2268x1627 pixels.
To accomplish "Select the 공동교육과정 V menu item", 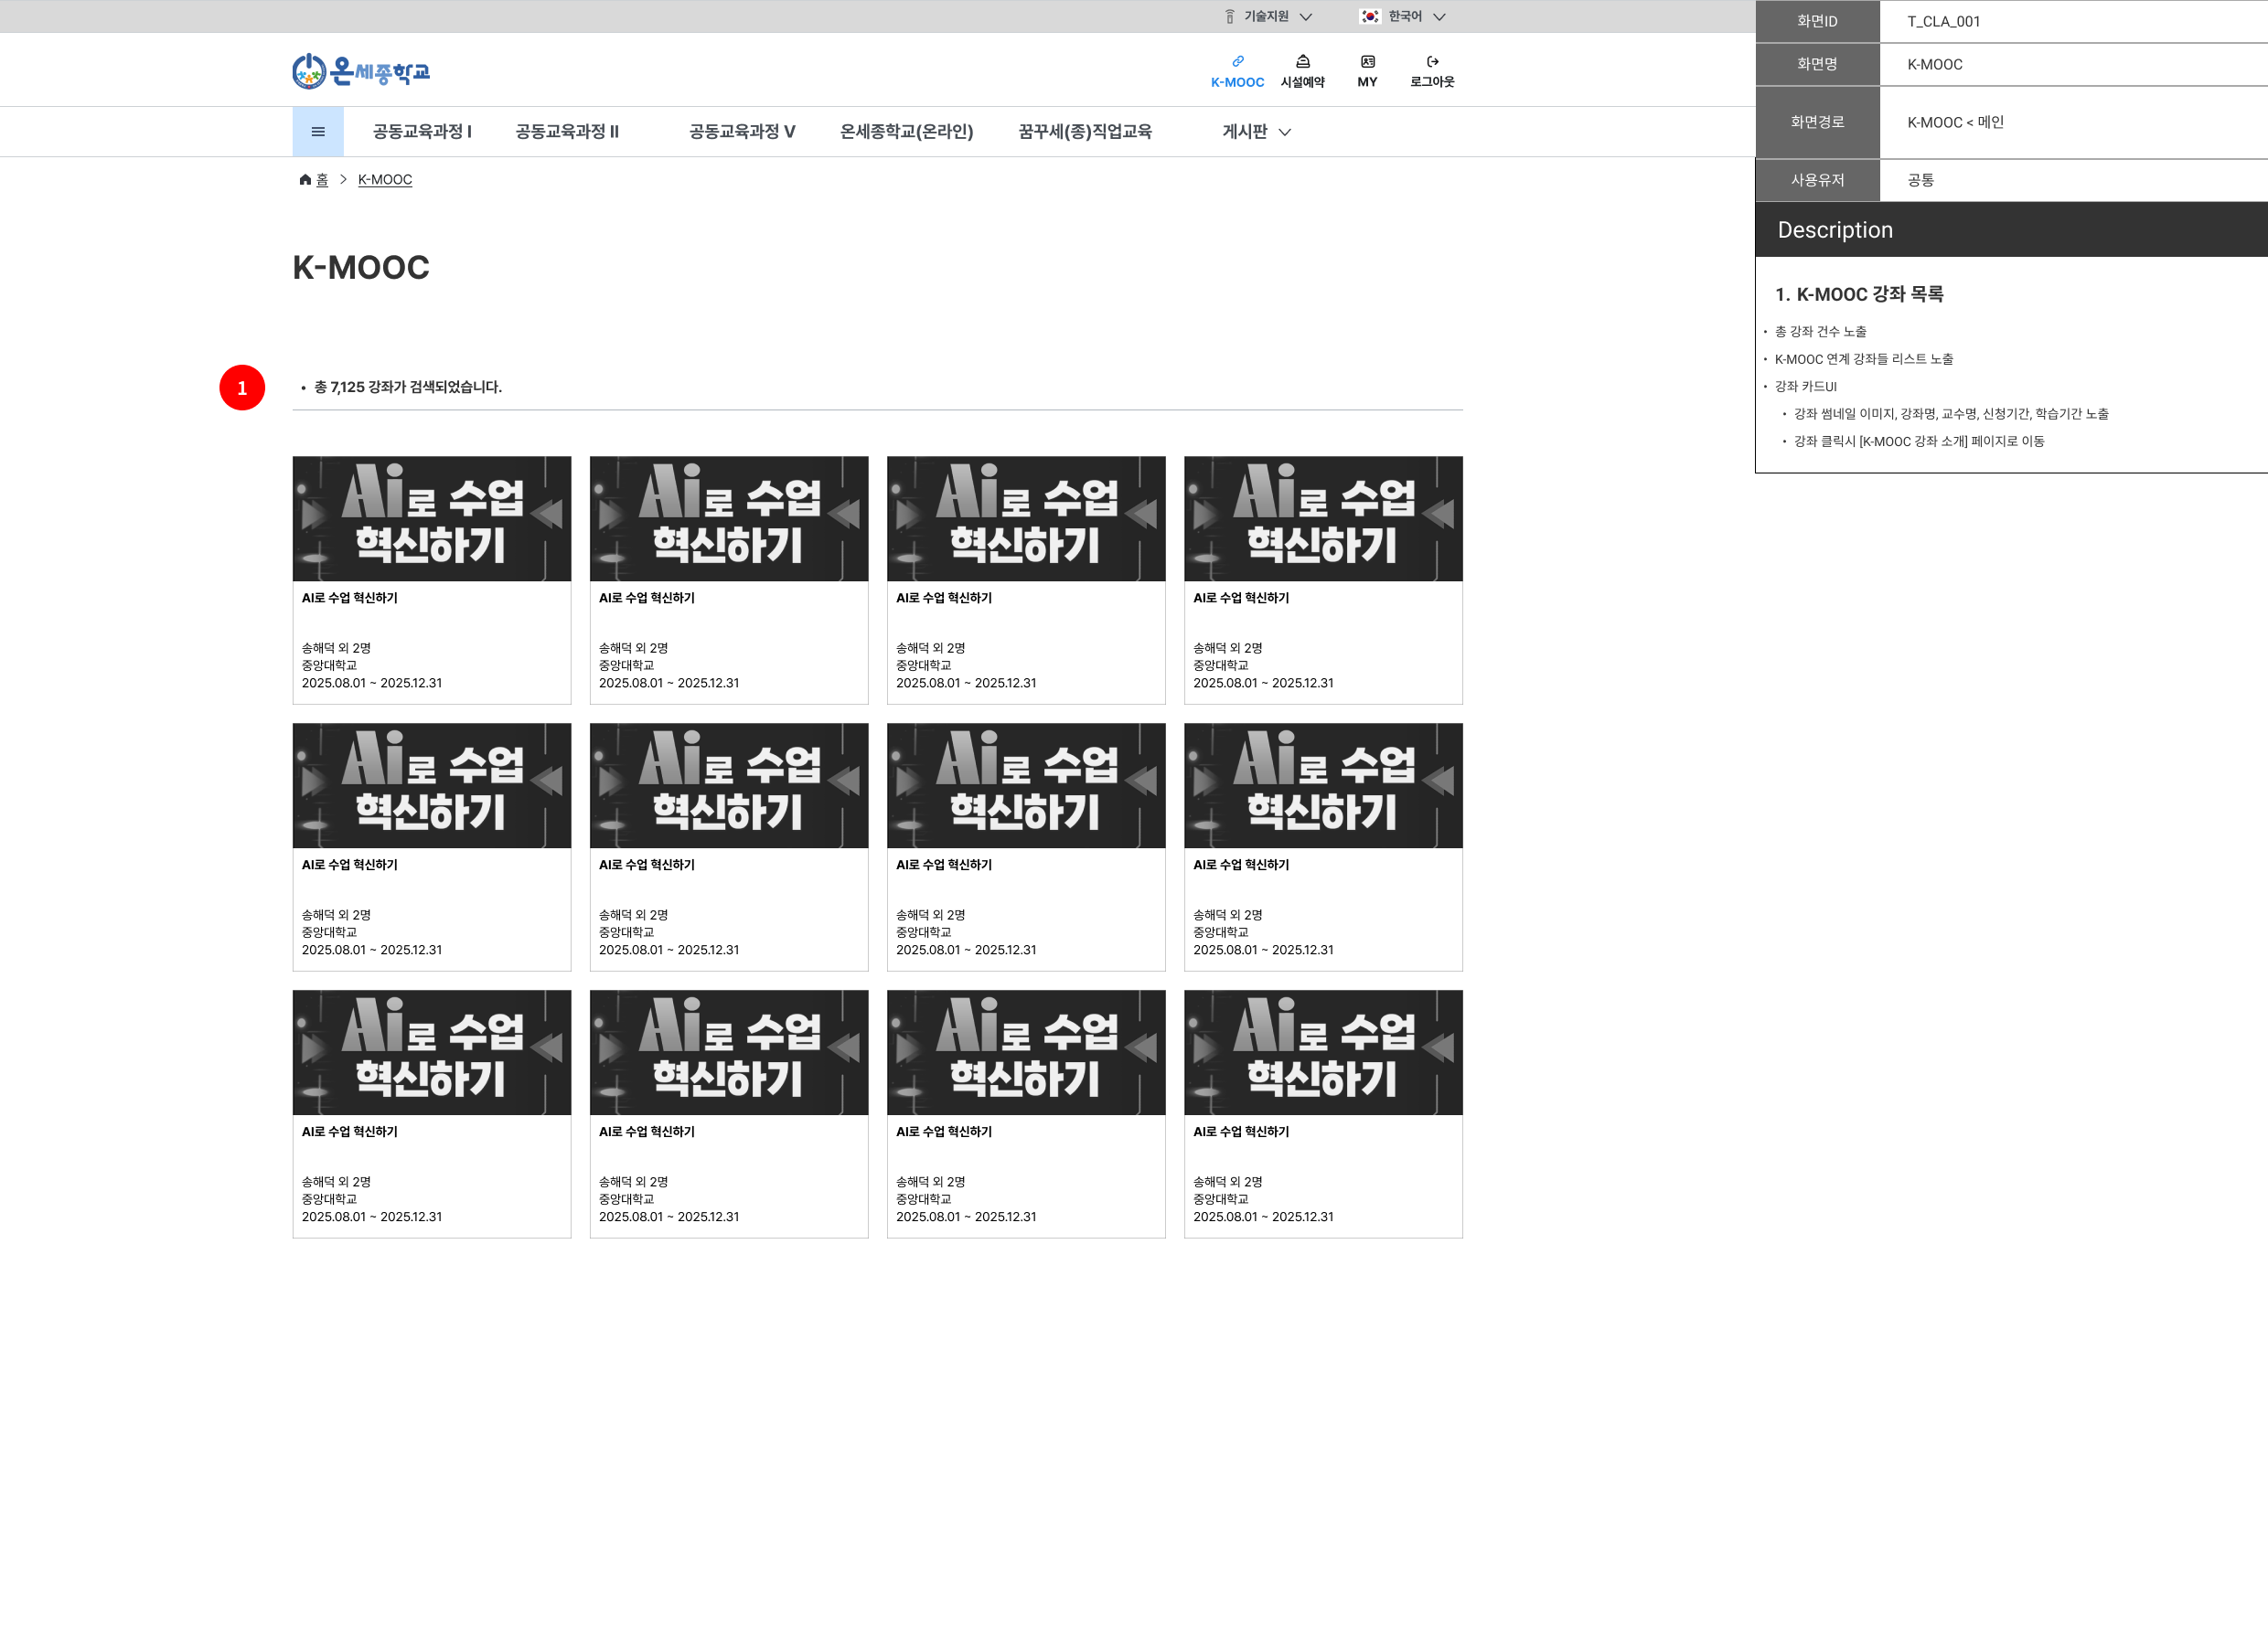I will click(742, 132).
